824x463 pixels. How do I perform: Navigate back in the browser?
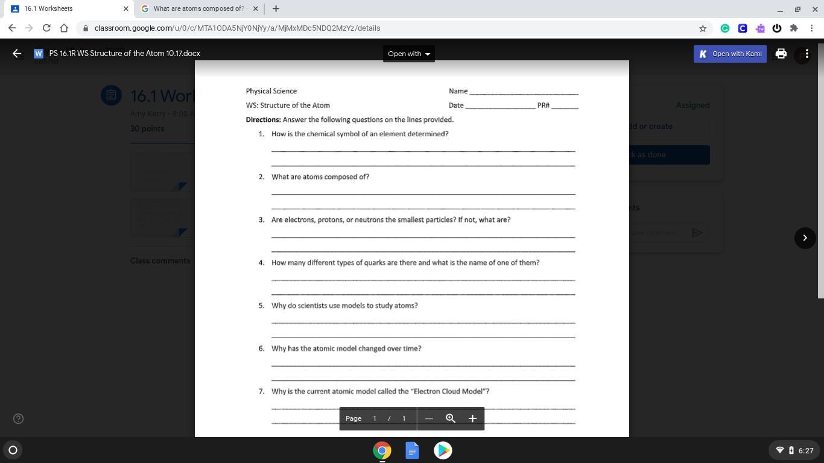tap(12, 28)
